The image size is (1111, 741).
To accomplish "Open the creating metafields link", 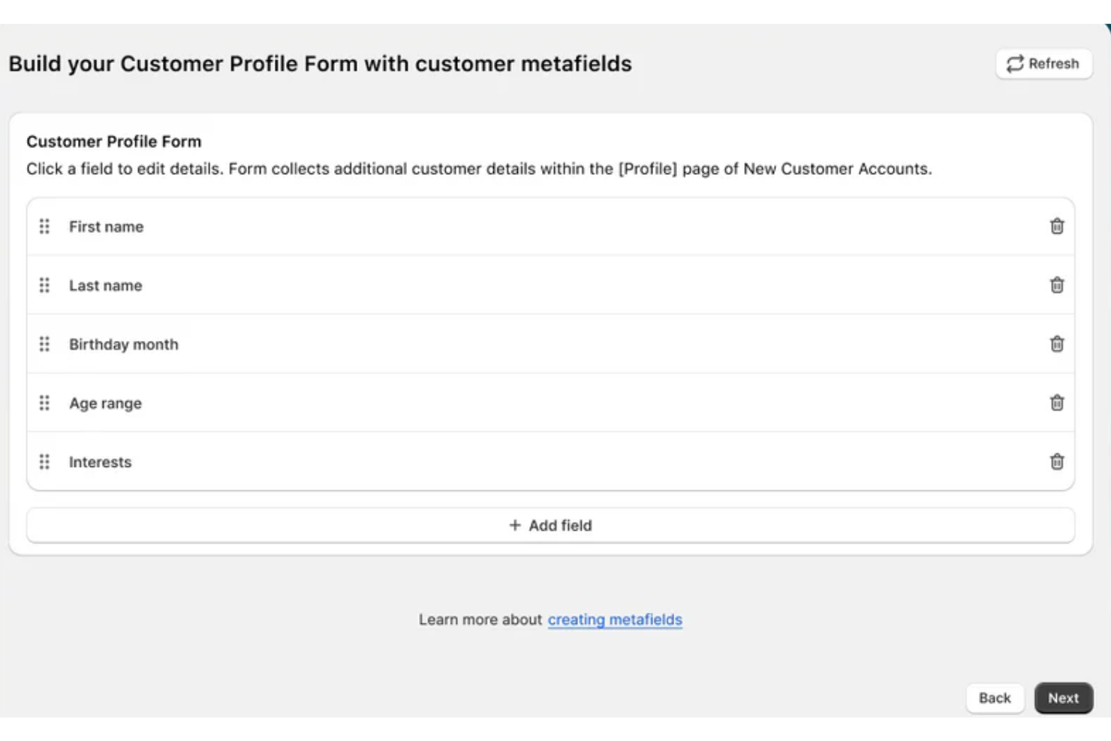I will coord(615,619).
